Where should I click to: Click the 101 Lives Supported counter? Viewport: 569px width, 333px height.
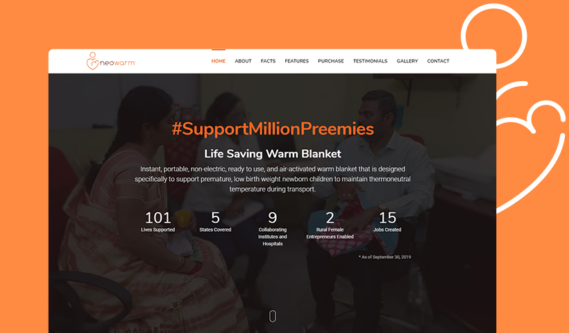[x=158, y=222]
